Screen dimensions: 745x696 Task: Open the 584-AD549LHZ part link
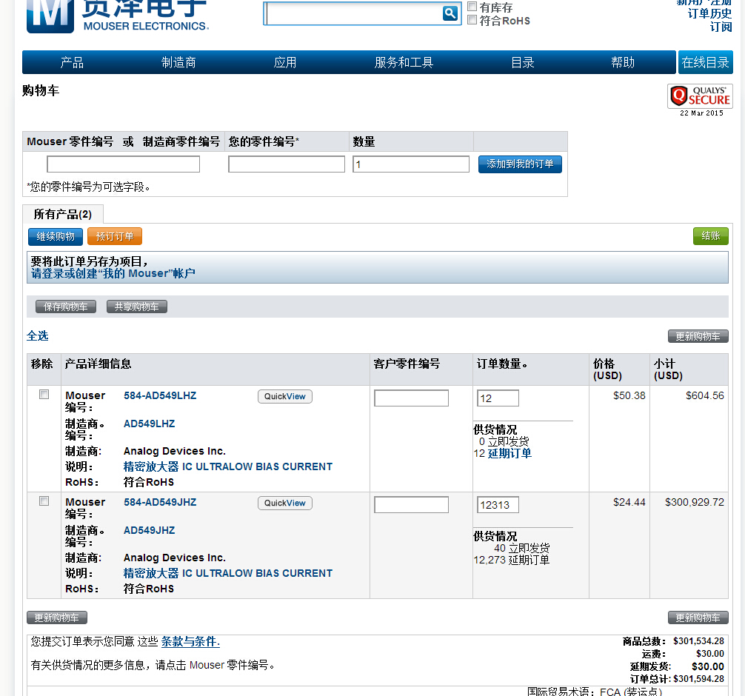(x=160, y=395)
